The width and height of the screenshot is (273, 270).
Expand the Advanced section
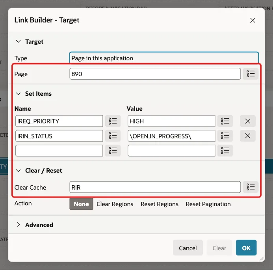click(x=18, y=225)
